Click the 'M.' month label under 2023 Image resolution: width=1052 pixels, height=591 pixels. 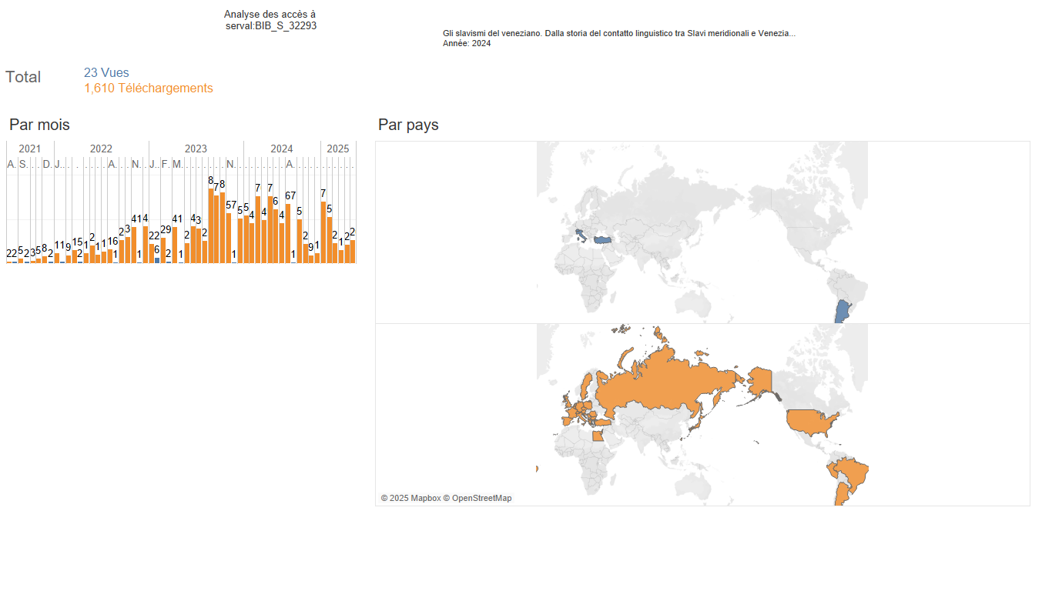coord(177,165)
